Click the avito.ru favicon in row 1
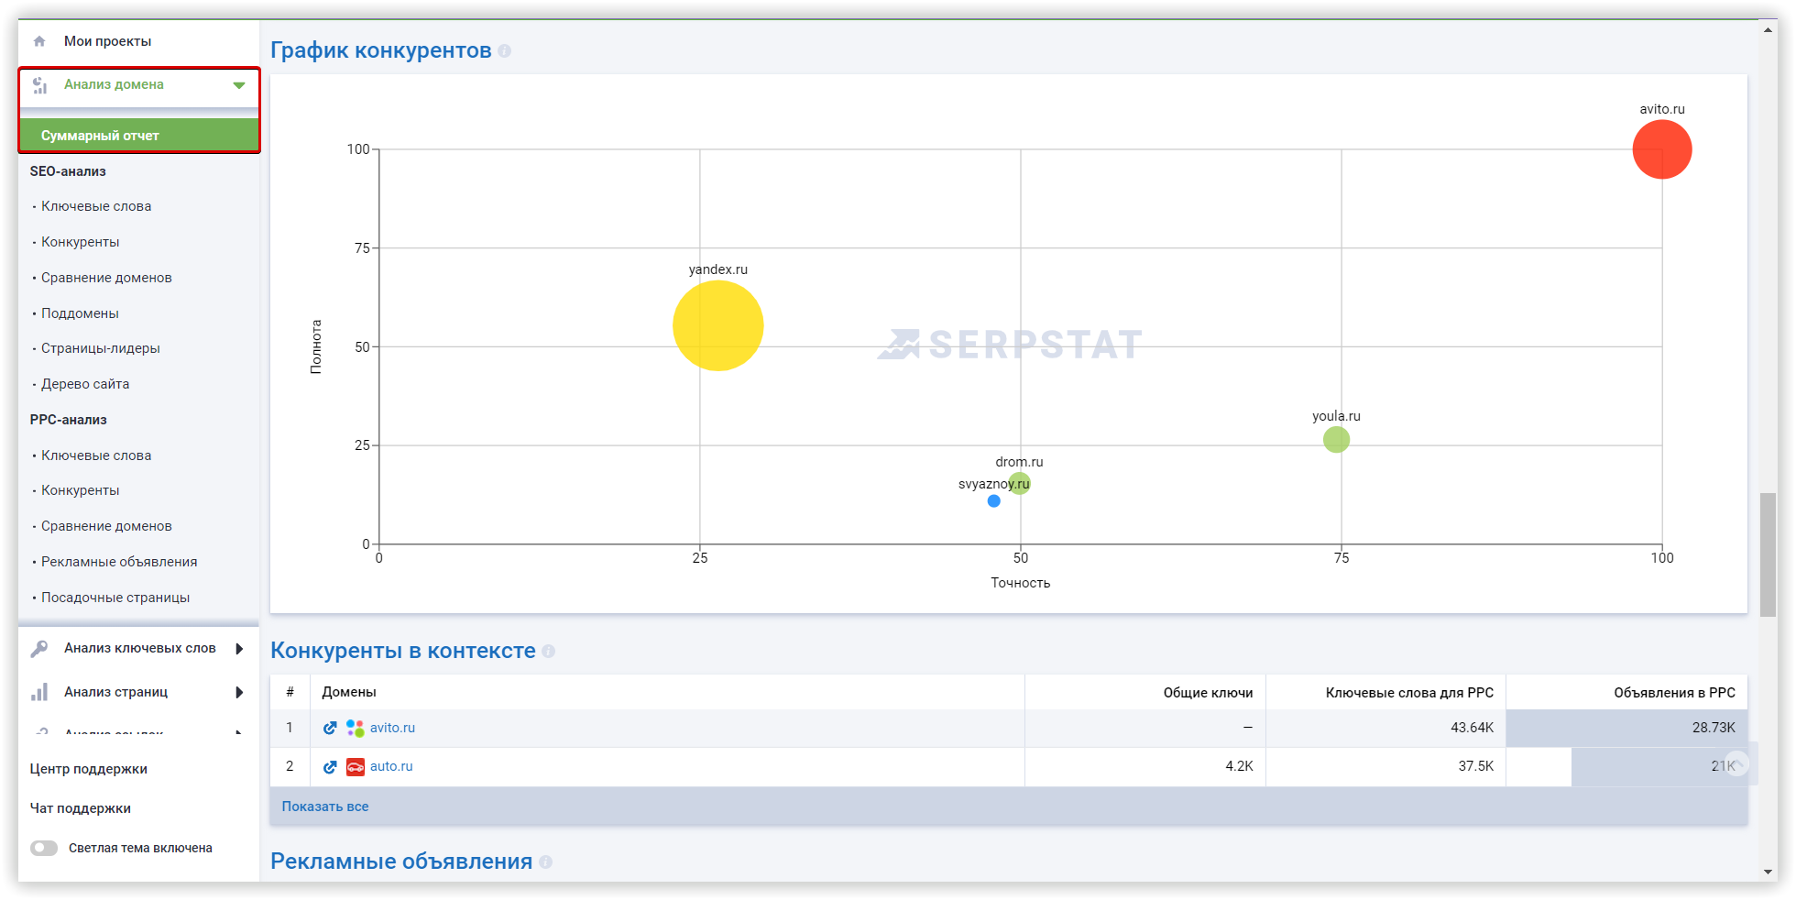This screenshot has width=1796, height=900. point(356,728)
